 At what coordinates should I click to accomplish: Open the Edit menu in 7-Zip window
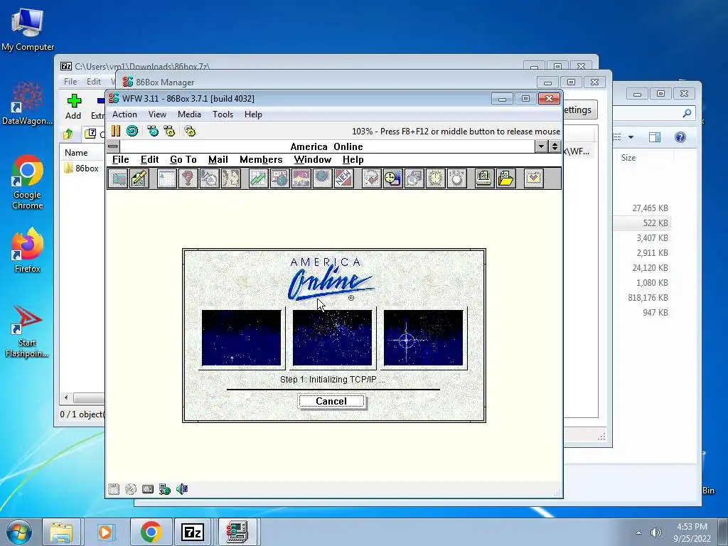pos(93,82)
